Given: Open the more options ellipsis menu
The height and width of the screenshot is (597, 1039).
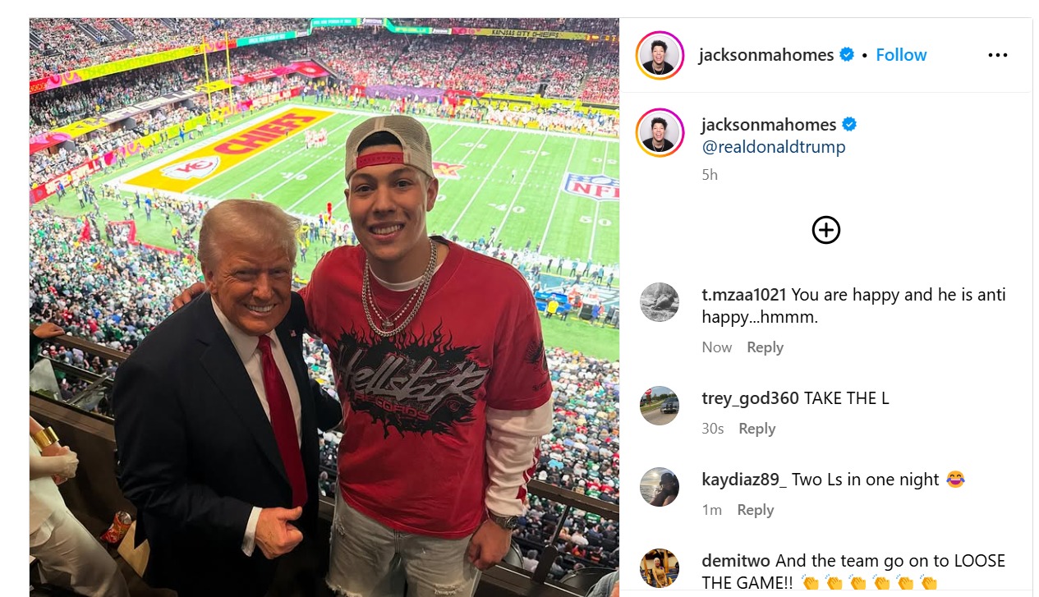Looking at the screenshot, I should (997, 55).
